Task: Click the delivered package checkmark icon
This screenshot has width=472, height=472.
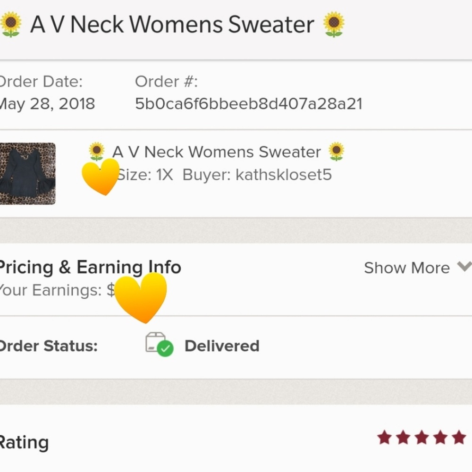Action: 159,345
